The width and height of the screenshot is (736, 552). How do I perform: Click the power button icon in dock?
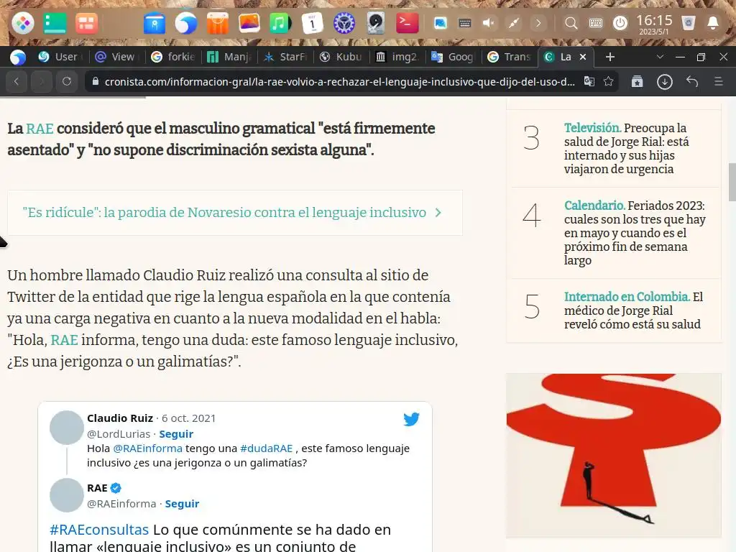[x=620, y=22]
